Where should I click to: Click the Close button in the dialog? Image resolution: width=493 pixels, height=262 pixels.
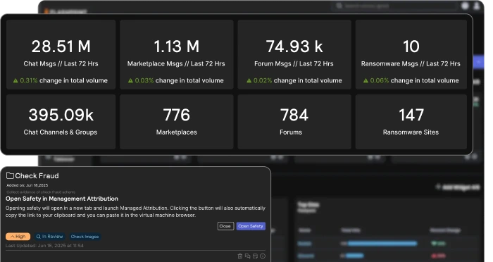coord(225,226)
